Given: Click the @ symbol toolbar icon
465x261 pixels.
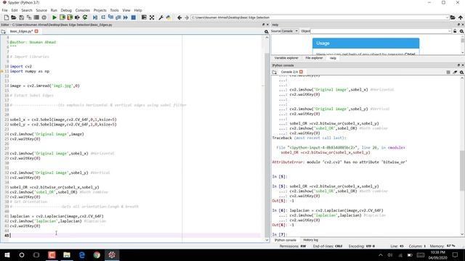Looking at the screenshot, I should click(44, 17).
